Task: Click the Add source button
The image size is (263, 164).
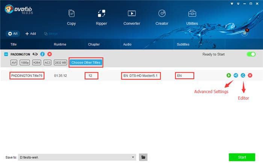Action: point(30,33)
